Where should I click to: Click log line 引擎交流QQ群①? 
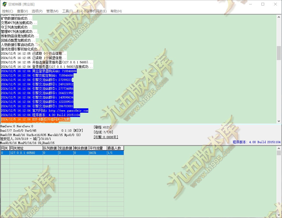click(36, 80)
